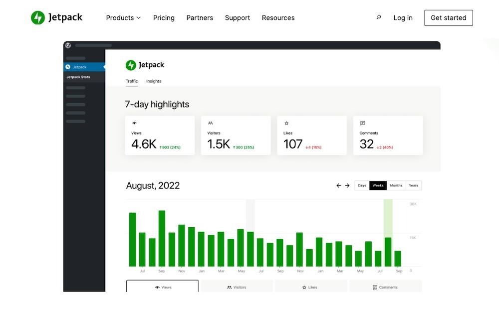Go to Partners in the navigation
499x309 pixels.
pyautogui.click(x=200, y=18)
